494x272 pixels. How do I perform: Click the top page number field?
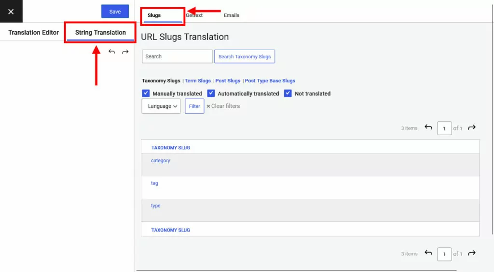444,128
